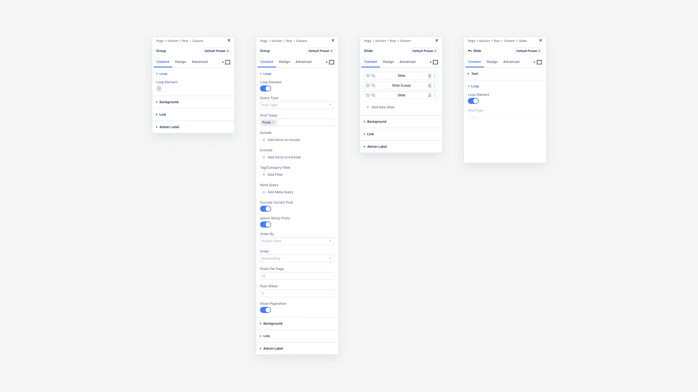Open settings gear on the Slide (Loop) row
The image size is (698, 392).
pyautogui.click(x=368, y=86)
